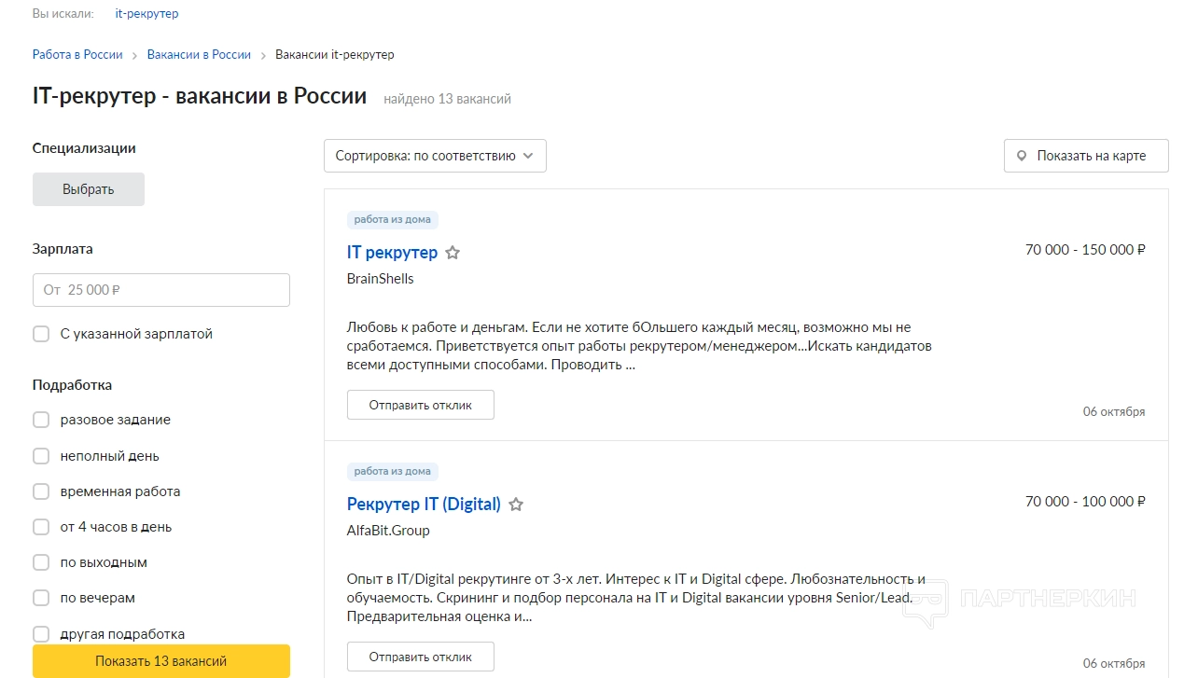Tick the 'неполный день' checkbox
The width and height of the screenshot is (1184, 678).
[x=41, y=456]
